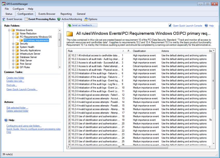
Task: Open Active Monitoring icon
Action: click(59, 19)
